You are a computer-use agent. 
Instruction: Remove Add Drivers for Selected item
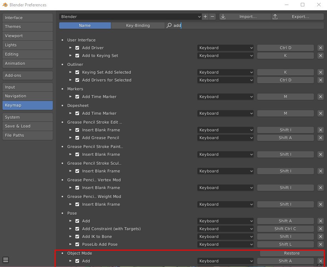[x=321, y=80]
